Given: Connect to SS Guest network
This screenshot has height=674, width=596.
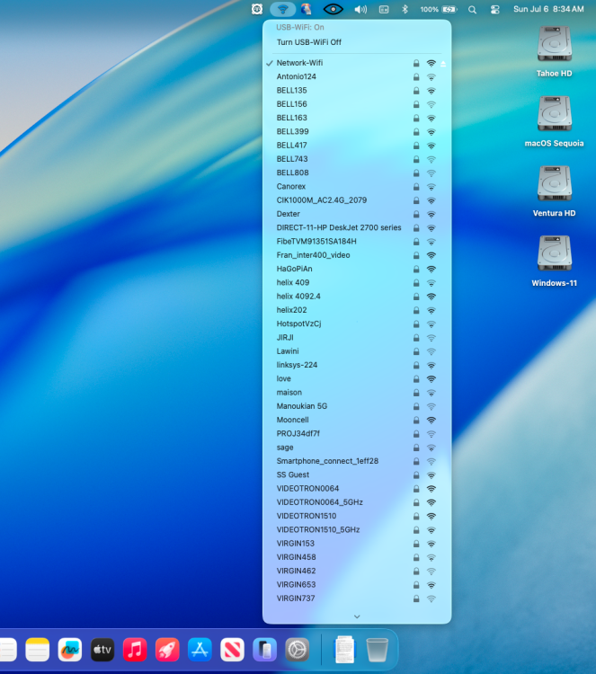Looking at the screenshot, I should [357, 475].
